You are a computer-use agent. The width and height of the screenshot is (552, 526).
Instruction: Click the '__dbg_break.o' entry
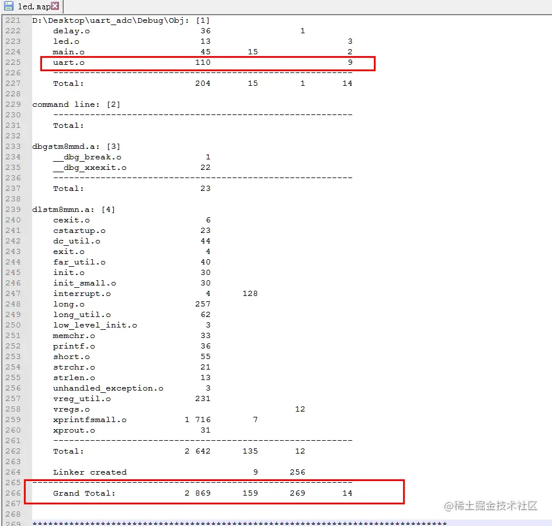(87, 157)
